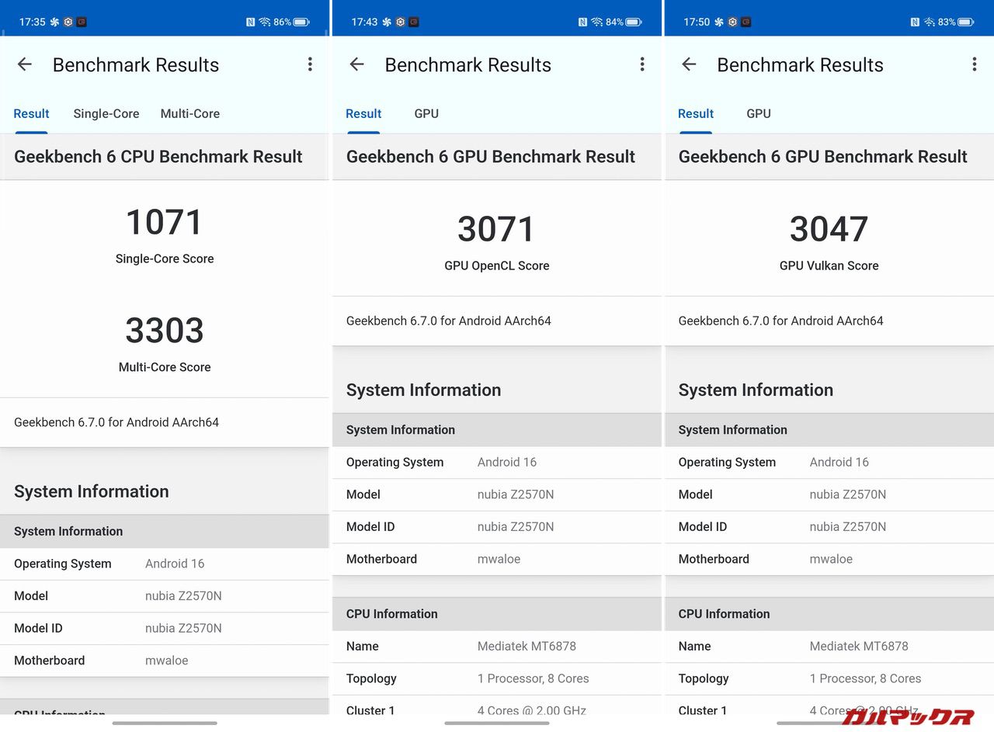Image resolution: width=994 pixels, height=732 pixels.
Task: Open GPU tab on the OpenCL results screen
Action: 426,113
